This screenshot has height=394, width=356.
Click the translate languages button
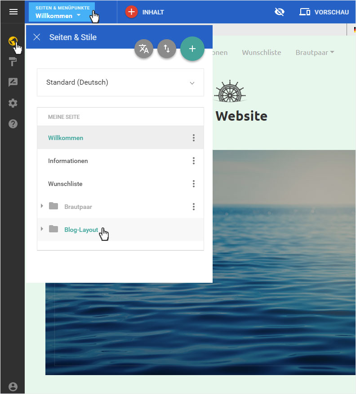point(144,49)
